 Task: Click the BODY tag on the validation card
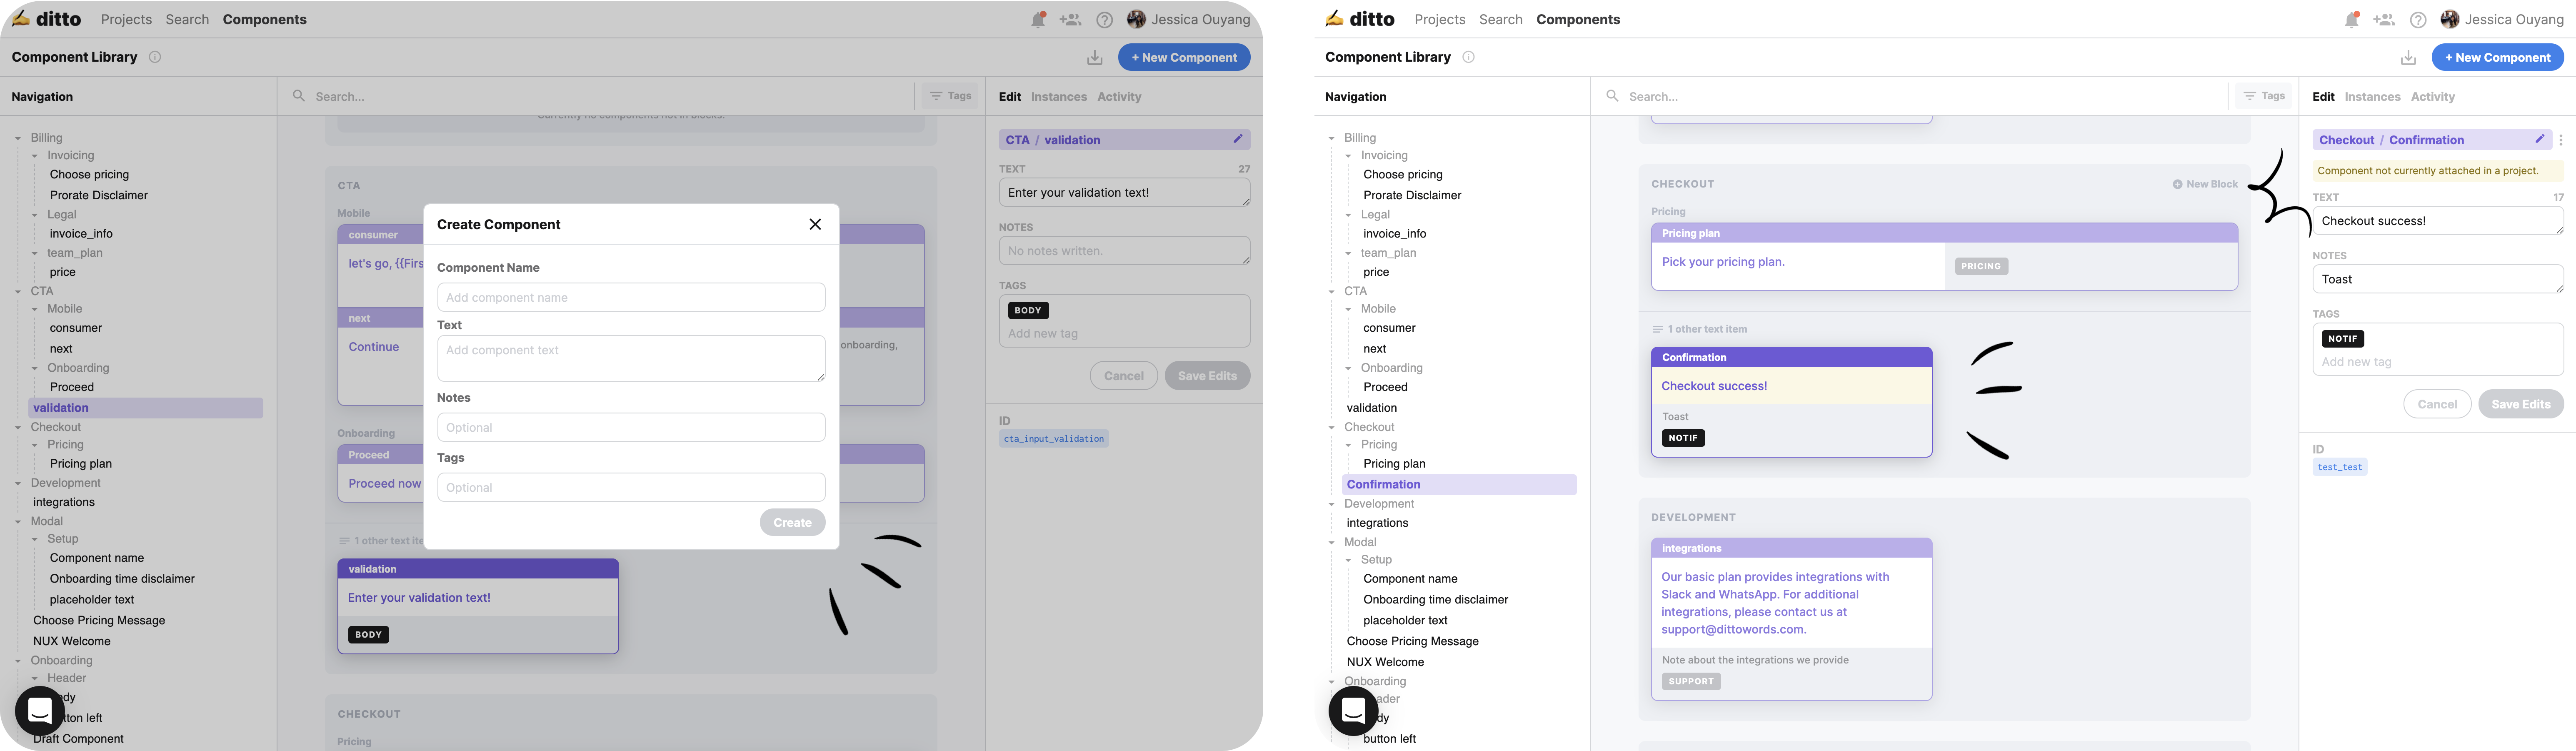click(x=368, y=635)
